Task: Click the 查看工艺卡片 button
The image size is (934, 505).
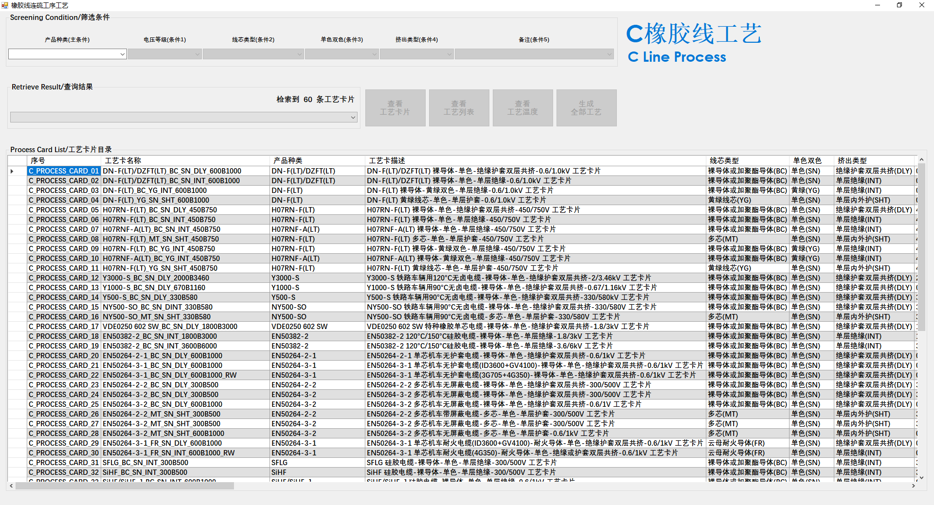Action: point(395,108)
